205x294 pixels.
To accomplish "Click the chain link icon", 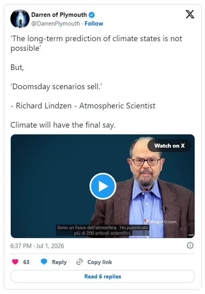I will [80, 262].
